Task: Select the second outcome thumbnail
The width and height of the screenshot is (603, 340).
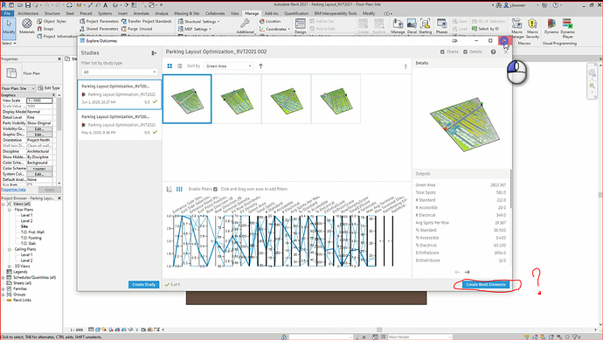Action: [x=237, y=99]
